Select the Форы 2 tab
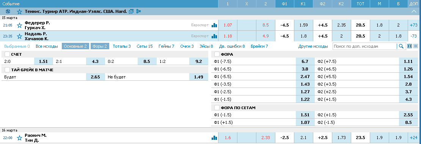Screen dimensions: 421x144 coord(100,46)
